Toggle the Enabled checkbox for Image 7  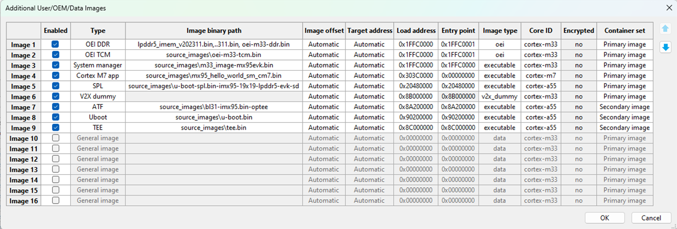[55, 107]
